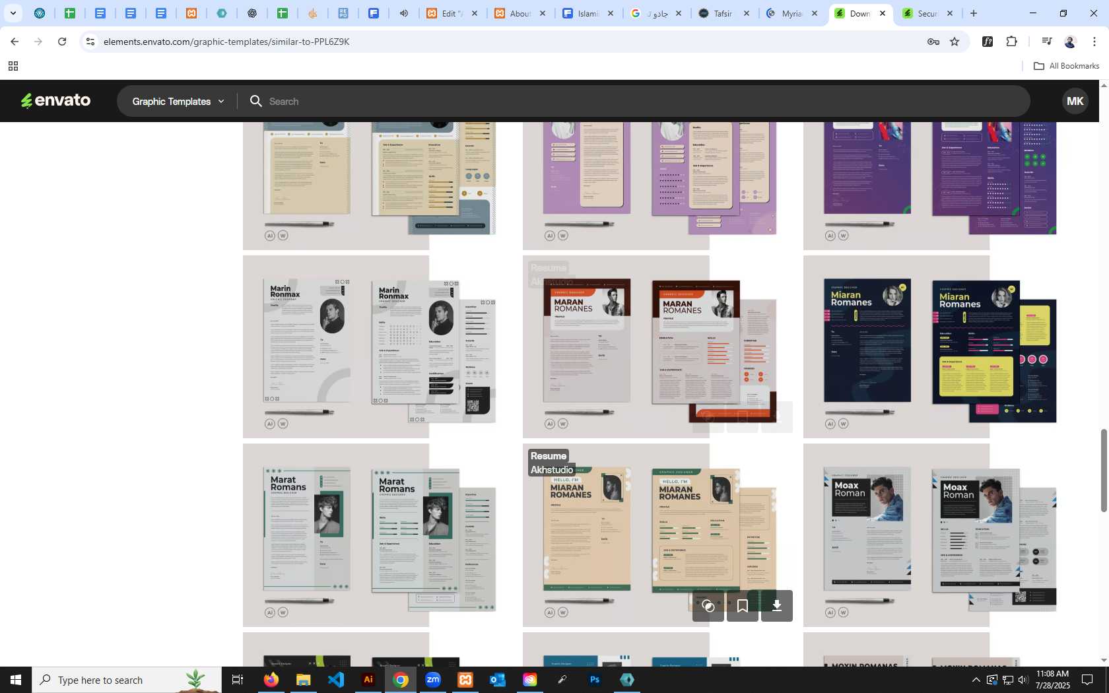Open the media control icon in Chrome toolbar
Viewport: 1109px width, 693px height.
pos(1046,42)
